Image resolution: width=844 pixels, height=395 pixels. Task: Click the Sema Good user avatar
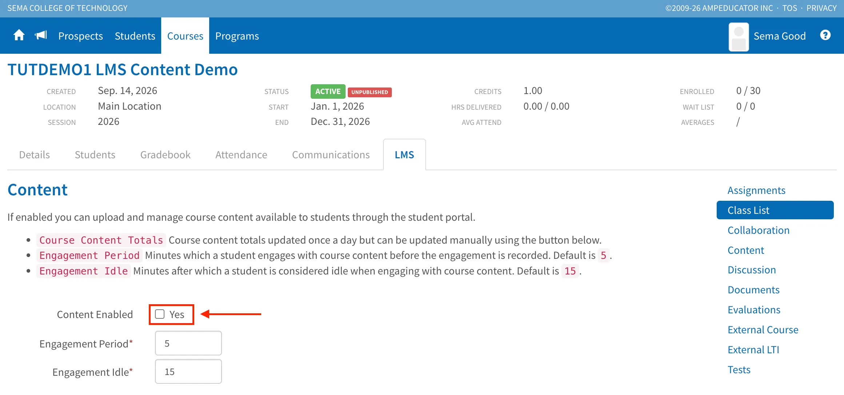pyautogui.click(x=738, y=37)
